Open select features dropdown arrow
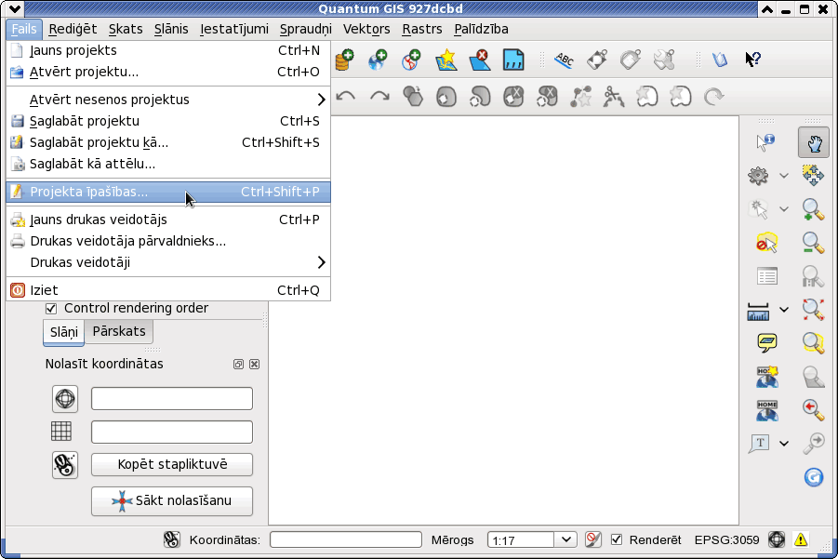838x559 pixels. click(783, 209)
